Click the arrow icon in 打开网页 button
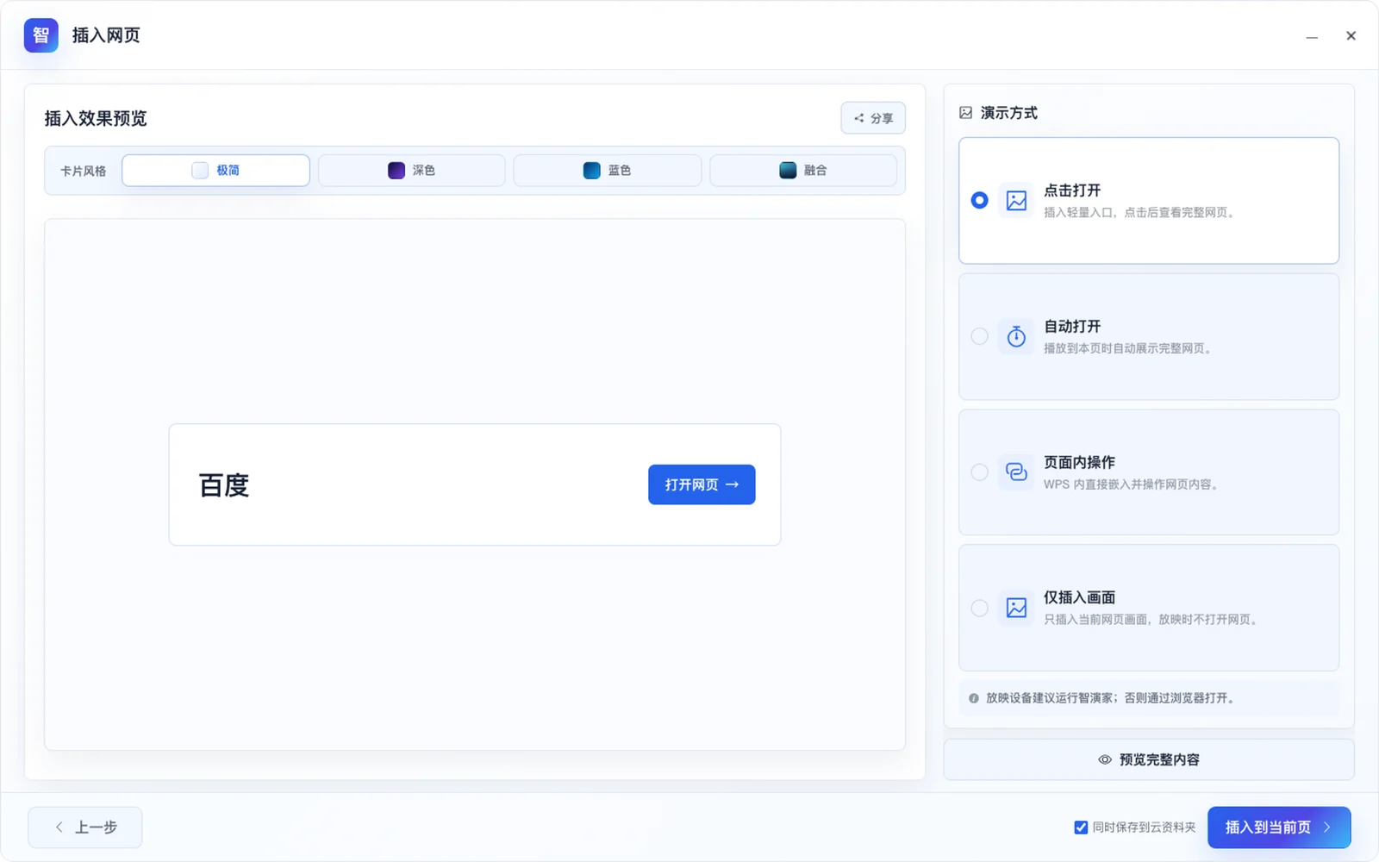Image resolution: width=1379 pixels, height=862 pixels. click(733, 484)
